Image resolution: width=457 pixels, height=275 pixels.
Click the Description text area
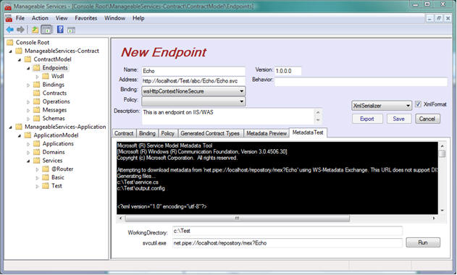tap(228, 117)
